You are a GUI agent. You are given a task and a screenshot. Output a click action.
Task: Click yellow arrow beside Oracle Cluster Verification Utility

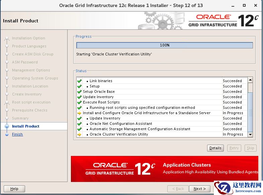[x=79, y=135]
